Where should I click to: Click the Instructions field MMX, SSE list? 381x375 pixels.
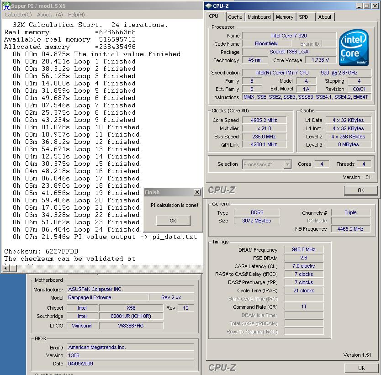[307, 97]
